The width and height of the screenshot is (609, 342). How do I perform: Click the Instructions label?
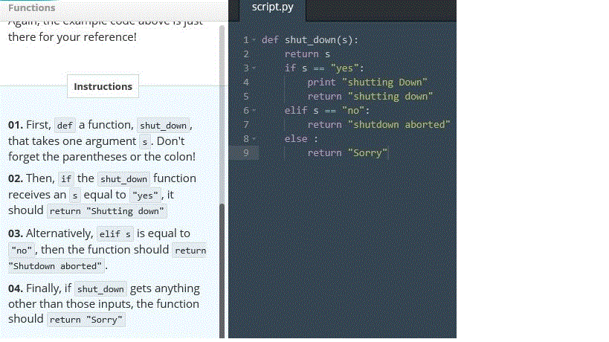point(103,87)
